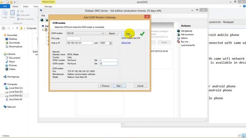Switch to large icons view button
Viewport: 246px width, 138px height.
point(244,136)
